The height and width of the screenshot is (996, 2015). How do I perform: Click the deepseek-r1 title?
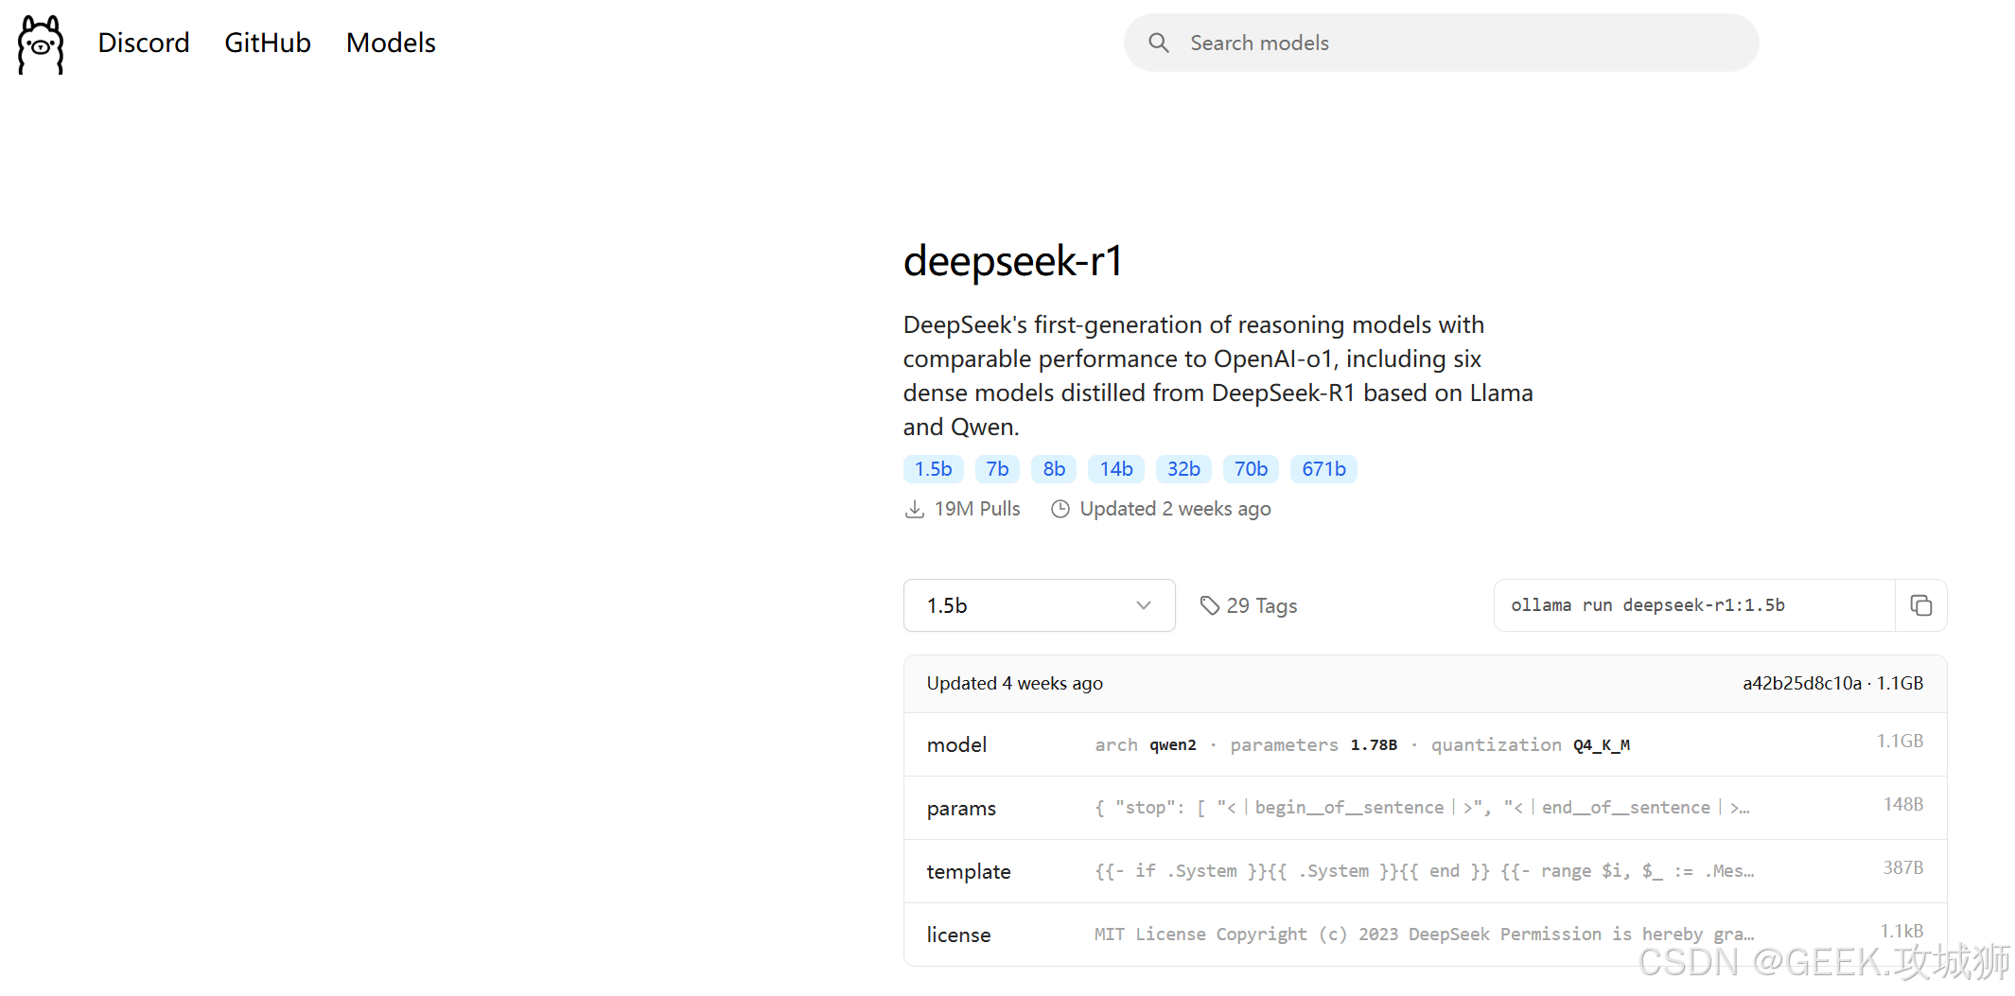[1013, 261]
